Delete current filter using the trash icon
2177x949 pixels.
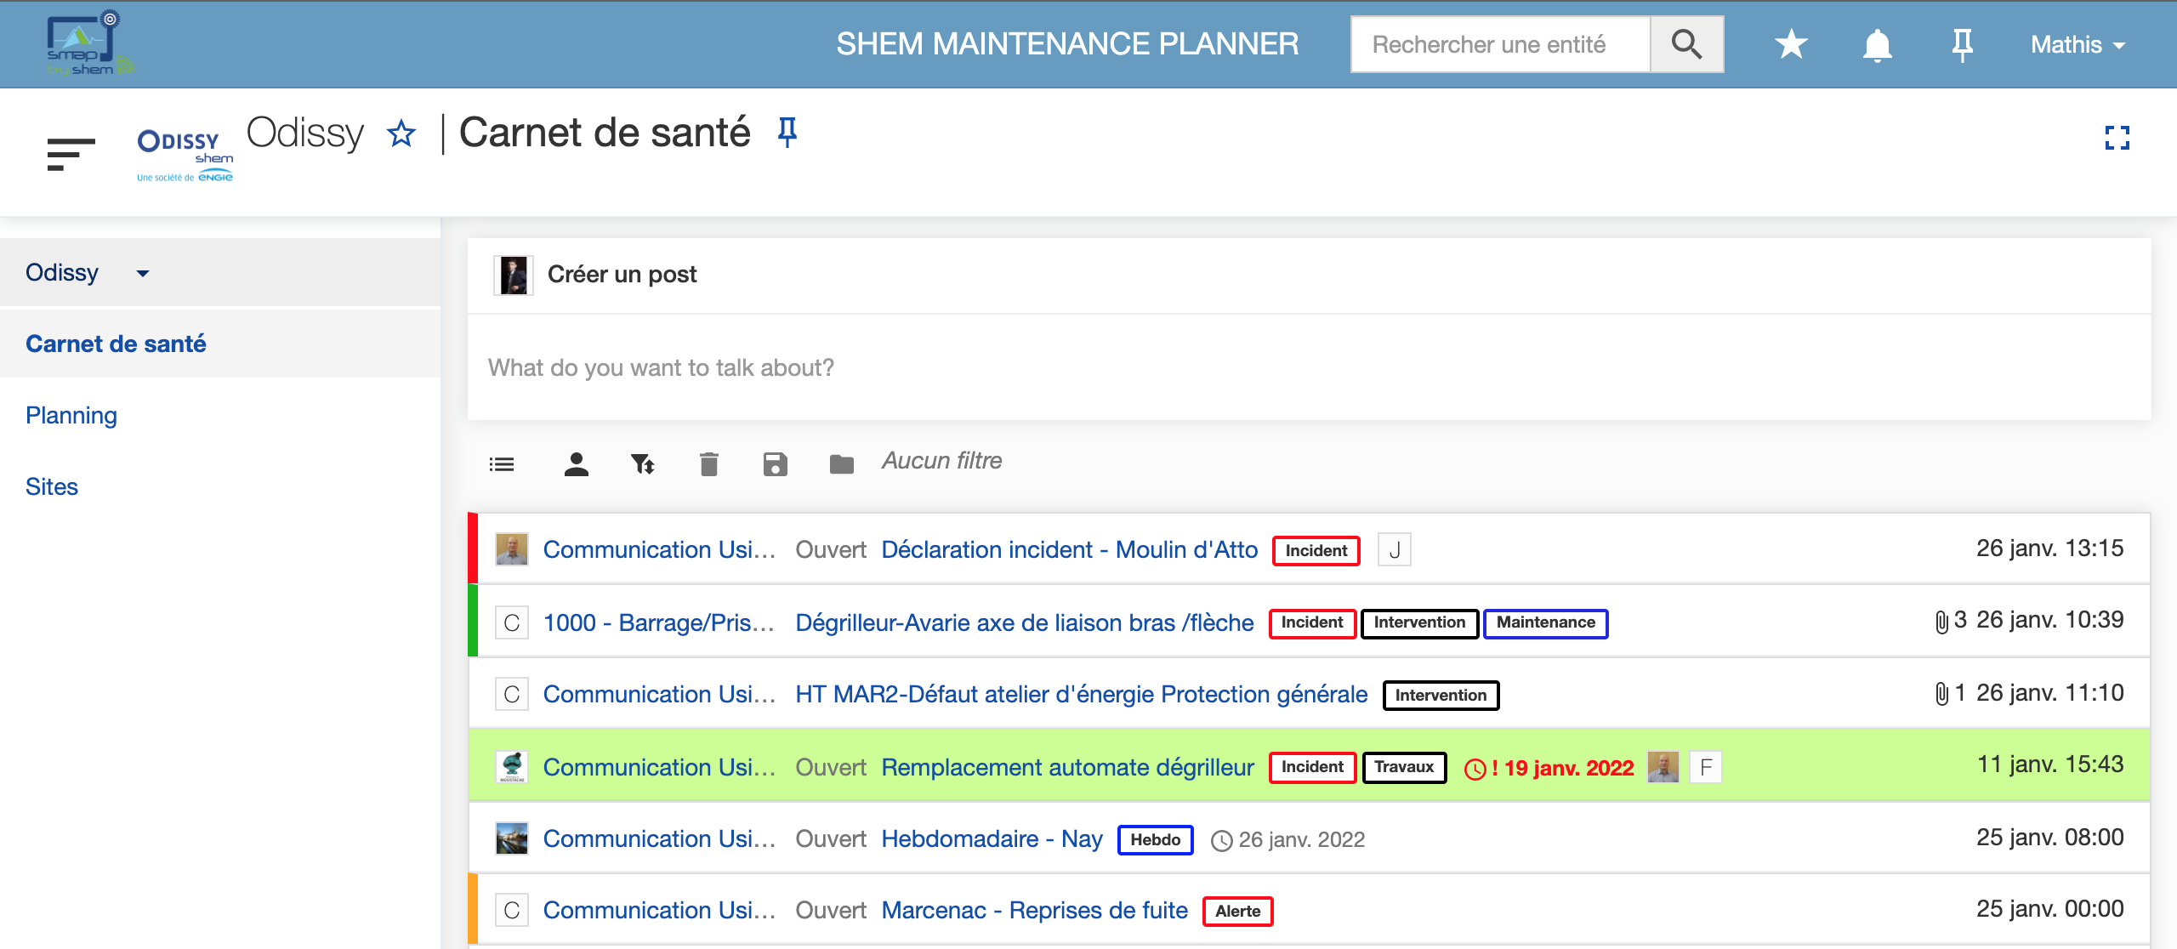[x=709, y=463]
